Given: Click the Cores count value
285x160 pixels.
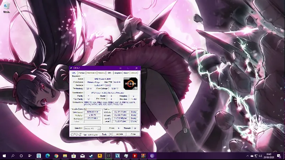Looking at the screenshot, I should click(119, 128).
